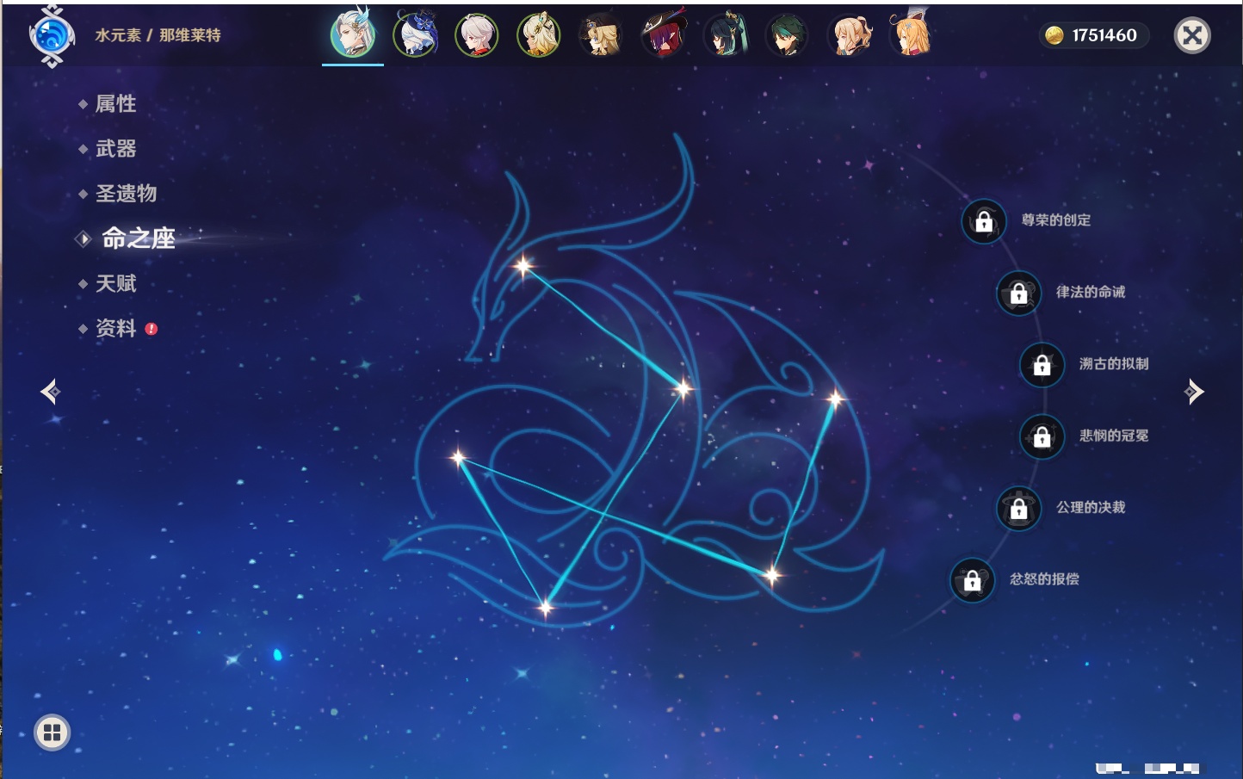Click the 尊荣的创定 constellation name
Screen dimensions: 1243x779
(x=1056, y=220)
